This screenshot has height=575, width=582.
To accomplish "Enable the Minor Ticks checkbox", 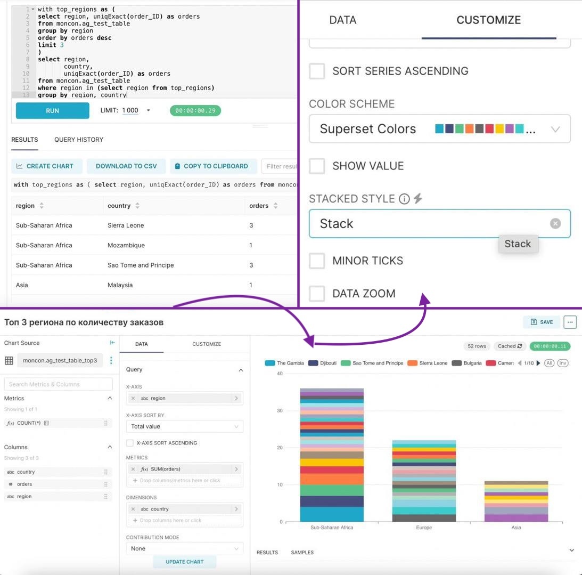I will (x=317, y=261).
